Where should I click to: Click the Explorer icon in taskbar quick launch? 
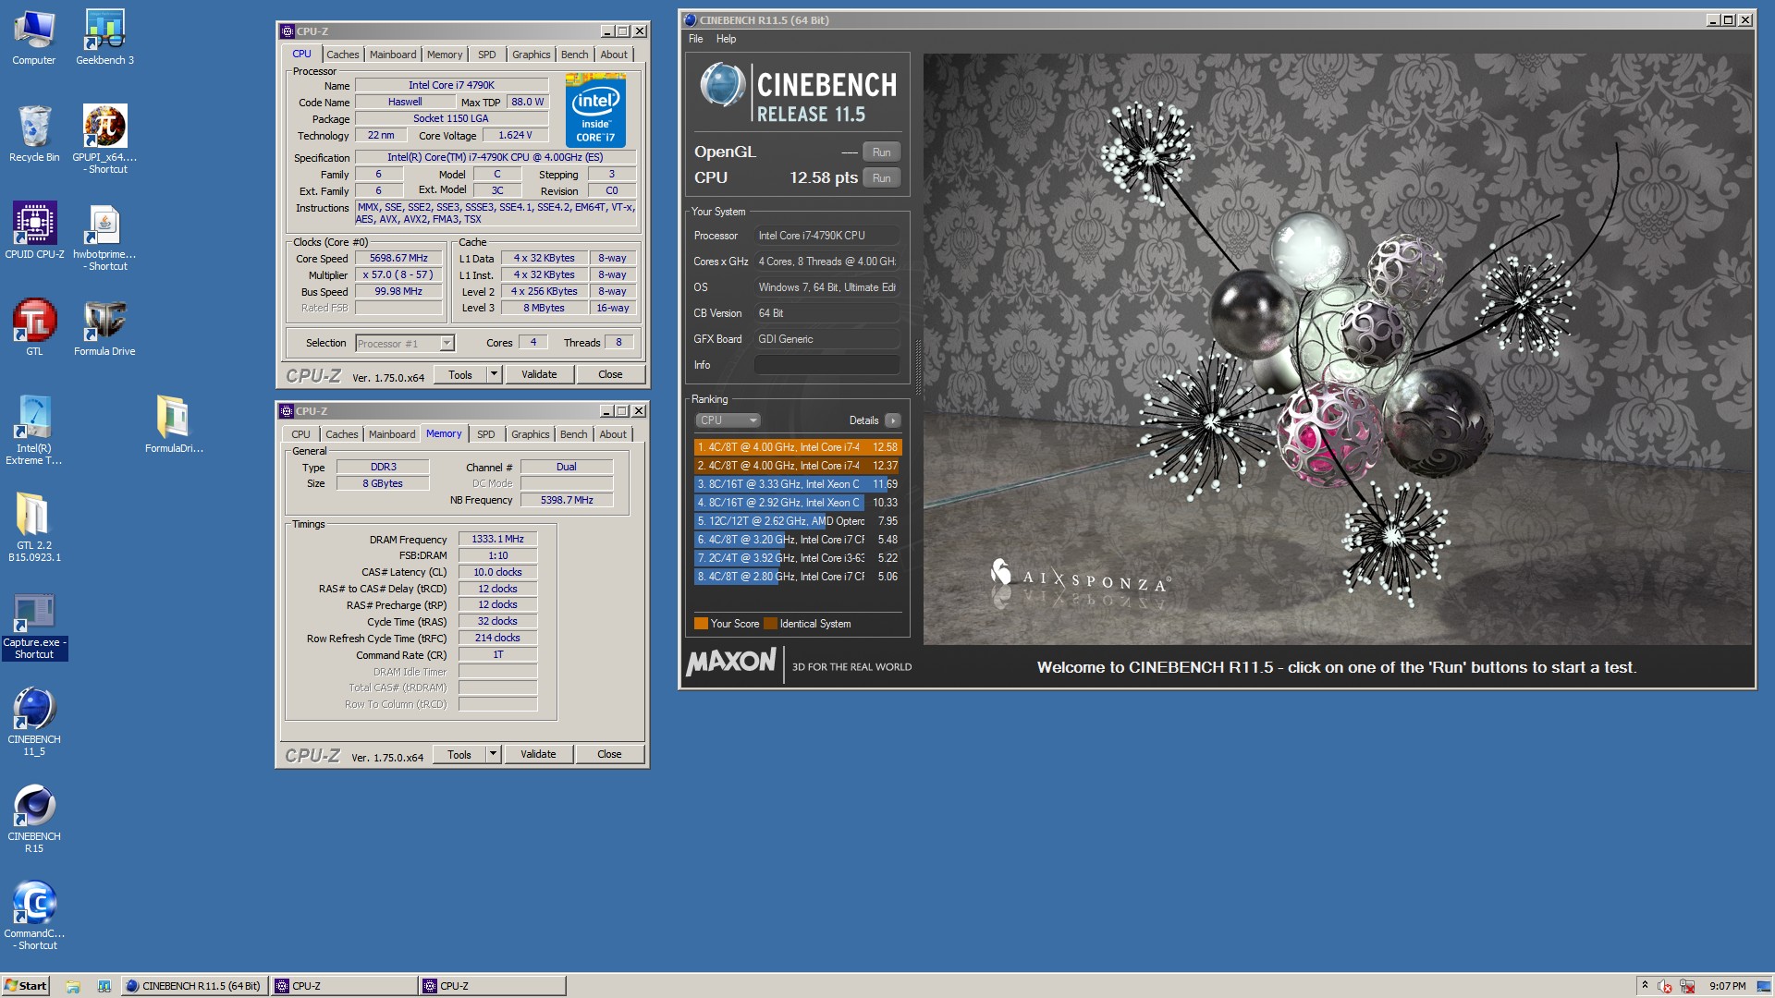pyautogui.click(x=73, y=986)
